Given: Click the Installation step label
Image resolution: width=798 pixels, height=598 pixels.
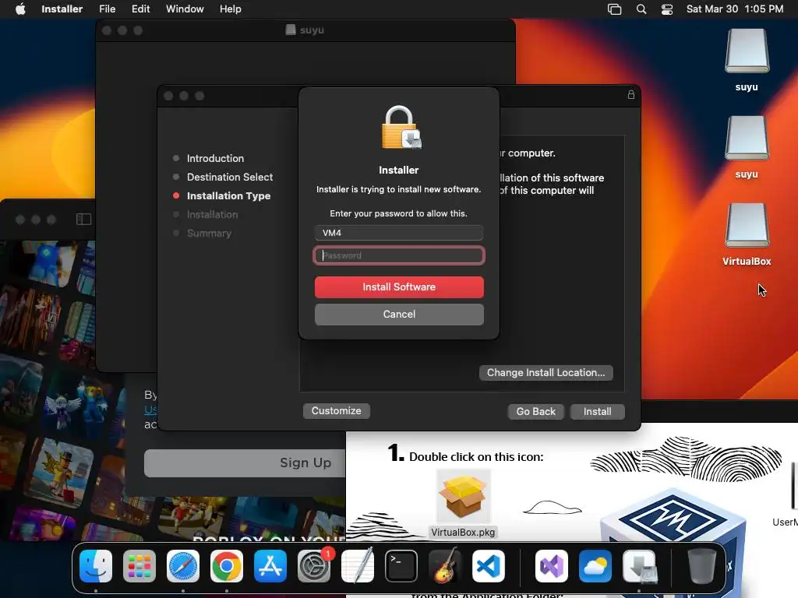Looking at the screenshot, I should pos(212,215).
